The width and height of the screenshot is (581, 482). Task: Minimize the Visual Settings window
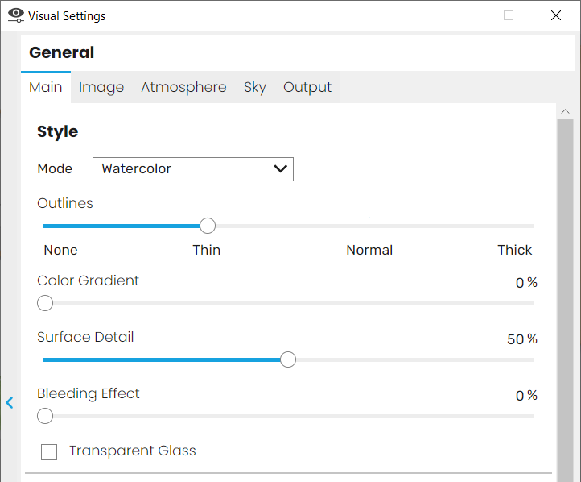click(x=462, y=15)
